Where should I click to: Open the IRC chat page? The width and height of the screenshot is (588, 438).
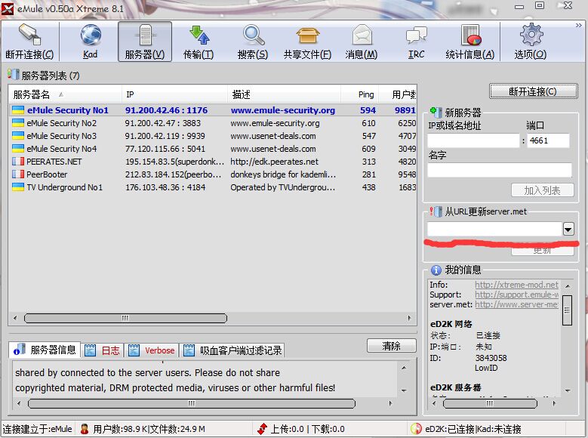(416, 42)
